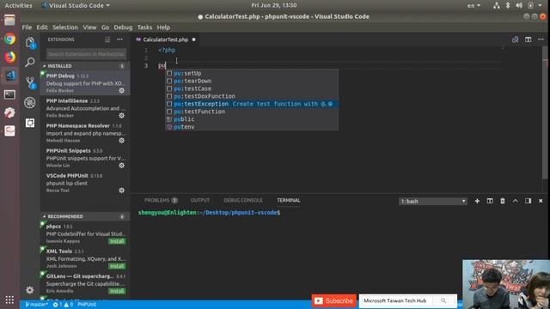550x309 pixels.
Task: Click the master branch in status bar
Action: pos(36,305)
